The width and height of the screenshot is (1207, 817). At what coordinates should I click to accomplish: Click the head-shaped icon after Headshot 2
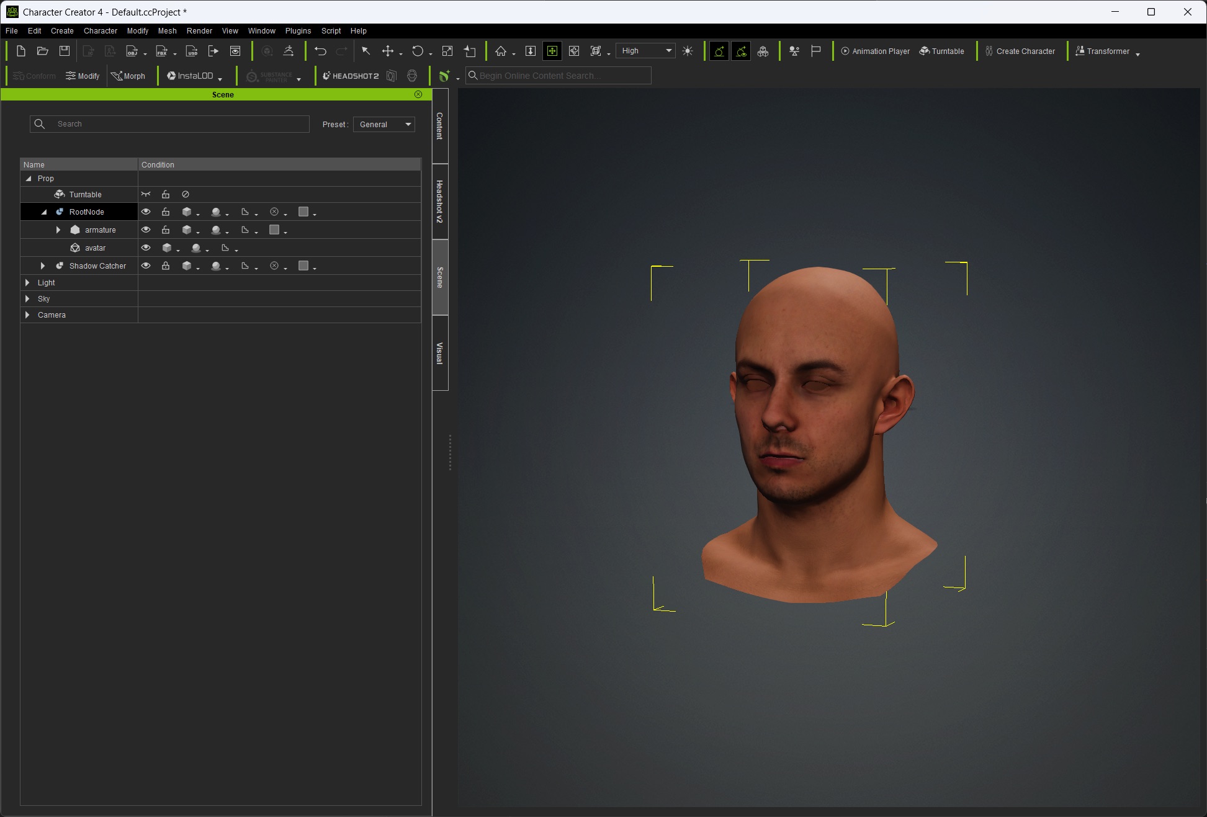(x=412, y=76)
